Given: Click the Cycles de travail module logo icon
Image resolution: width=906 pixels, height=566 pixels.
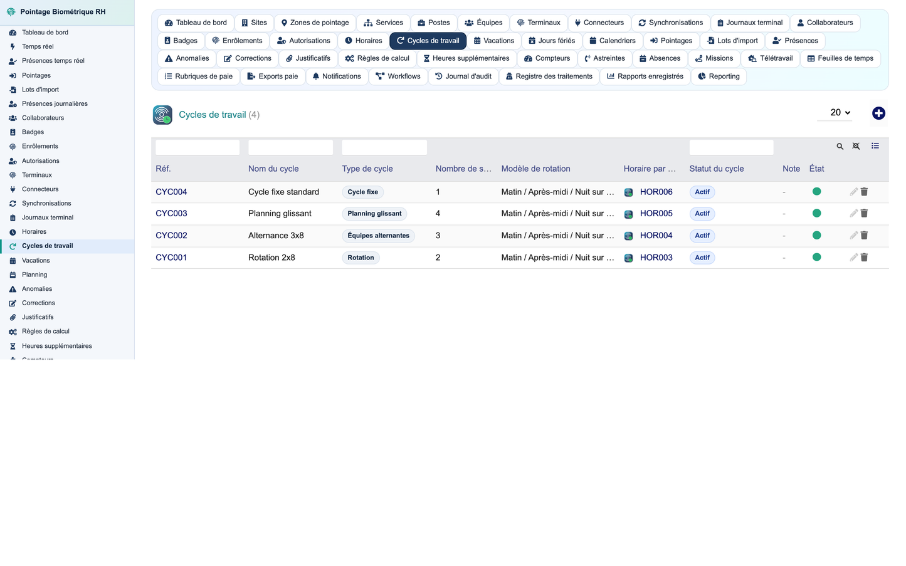Looking at the screenshot, I should click(162, 115).
